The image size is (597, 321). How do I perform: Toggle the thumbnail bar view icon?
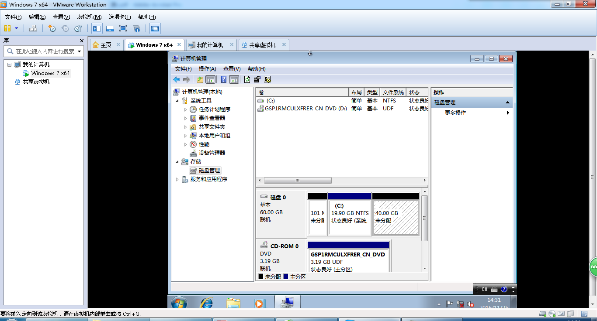(x=110, y=28)
